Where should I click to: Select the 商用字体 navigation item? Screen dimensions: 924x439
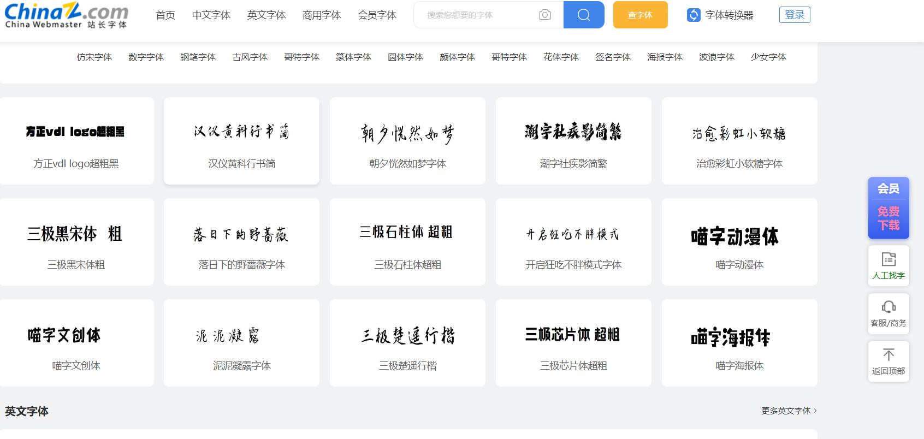click(322, 15)
